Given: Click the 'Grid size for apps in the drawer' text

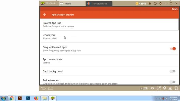Looking at the screenshot, I should pos(58,26).
